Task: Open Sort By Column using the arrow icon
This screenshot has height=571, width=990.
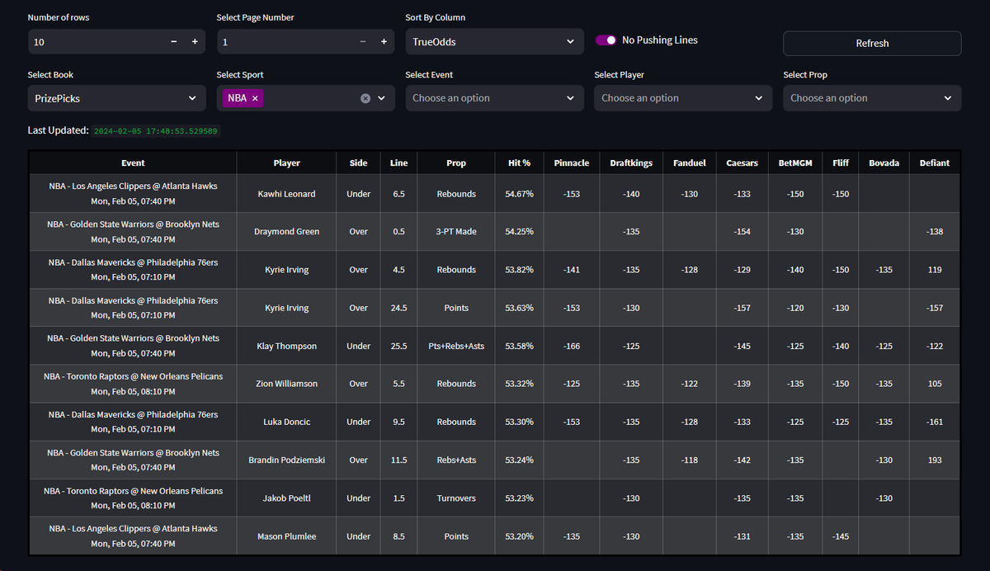Action: 569,40
